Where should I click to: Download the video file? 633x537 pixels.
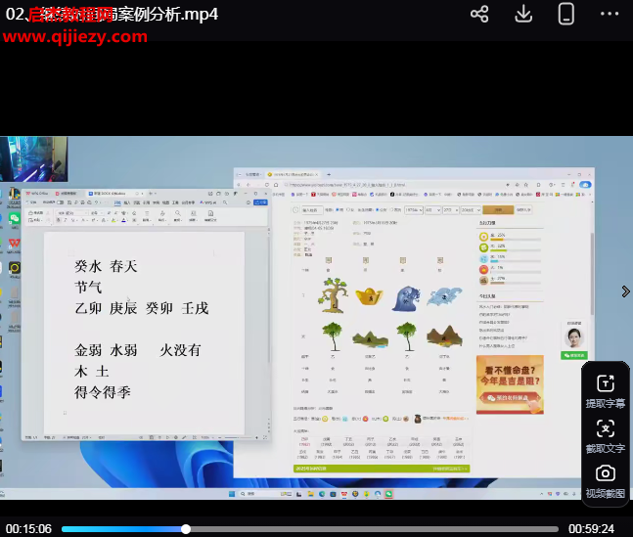[523, 14]
